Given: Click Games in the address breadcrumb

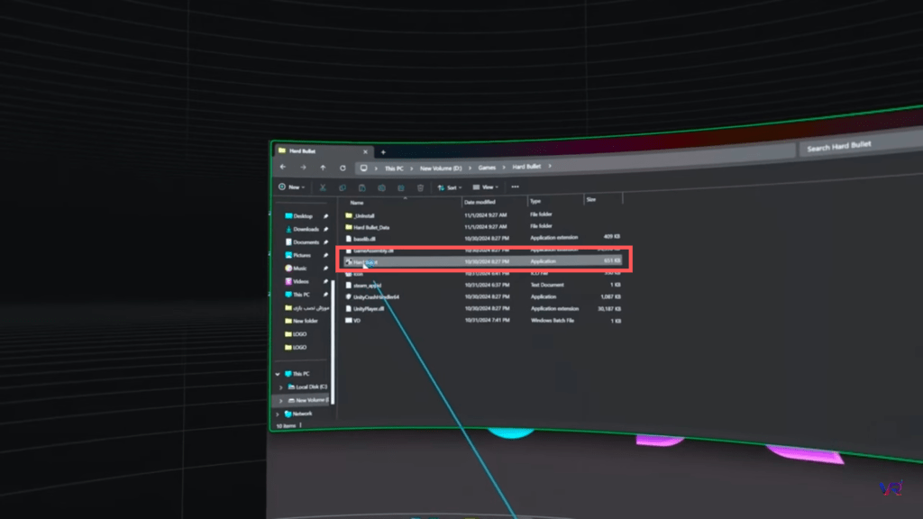Looking at the screenshot, I should (488, 168).
